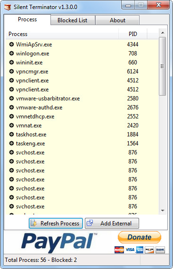The height and width of the screenshot is (269, 173).
Task: Sort list by Process column header
Action: pyautogui.click(x=62, y=34)
